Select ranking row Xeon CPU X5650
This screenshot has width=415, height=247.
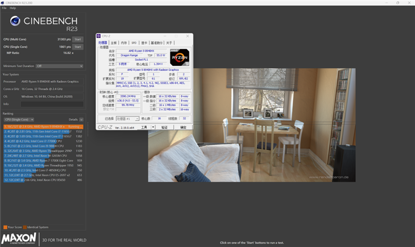44,180
